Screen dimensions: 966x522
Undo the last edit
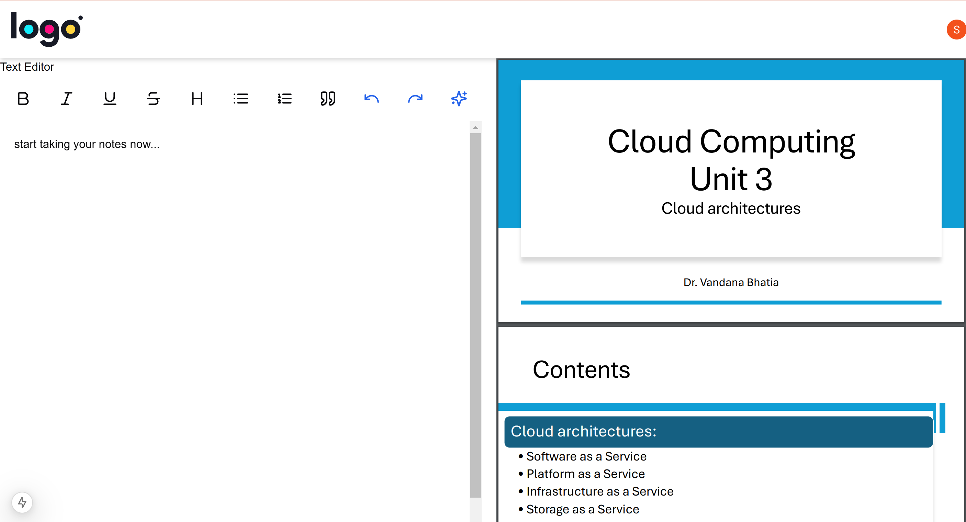click(x=371, y=99)
